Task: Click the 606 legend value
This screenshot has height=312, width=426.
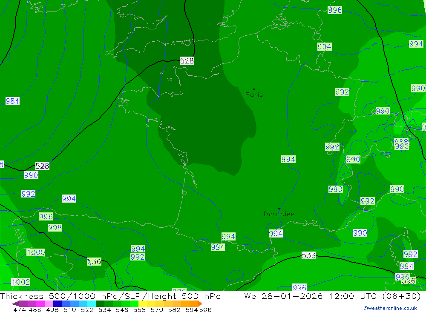Action: (x=205, y=309)
